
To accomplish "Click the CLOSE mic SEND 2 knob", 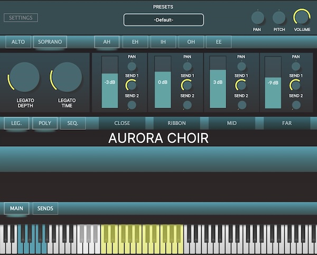I will [x=132, y=105].
